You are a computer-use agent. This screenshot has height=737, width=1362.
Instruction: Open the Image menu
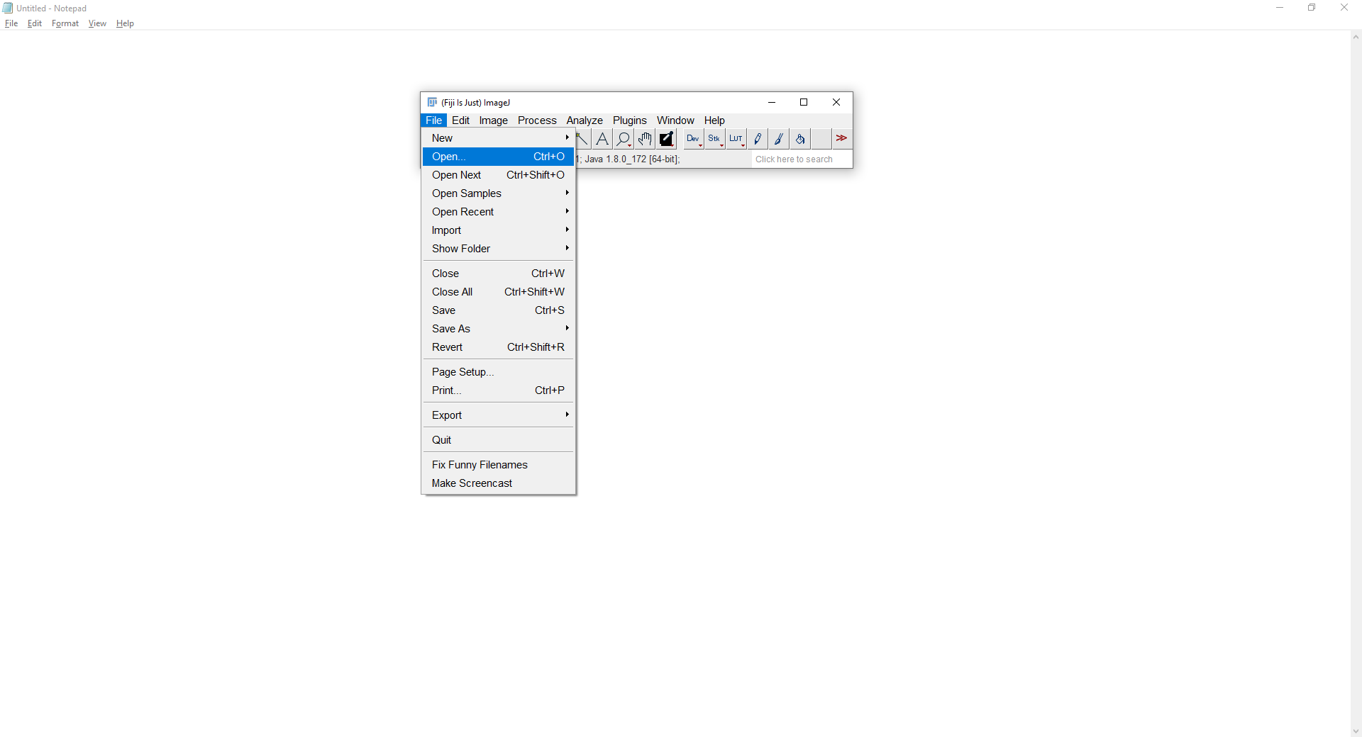(493, 120)
